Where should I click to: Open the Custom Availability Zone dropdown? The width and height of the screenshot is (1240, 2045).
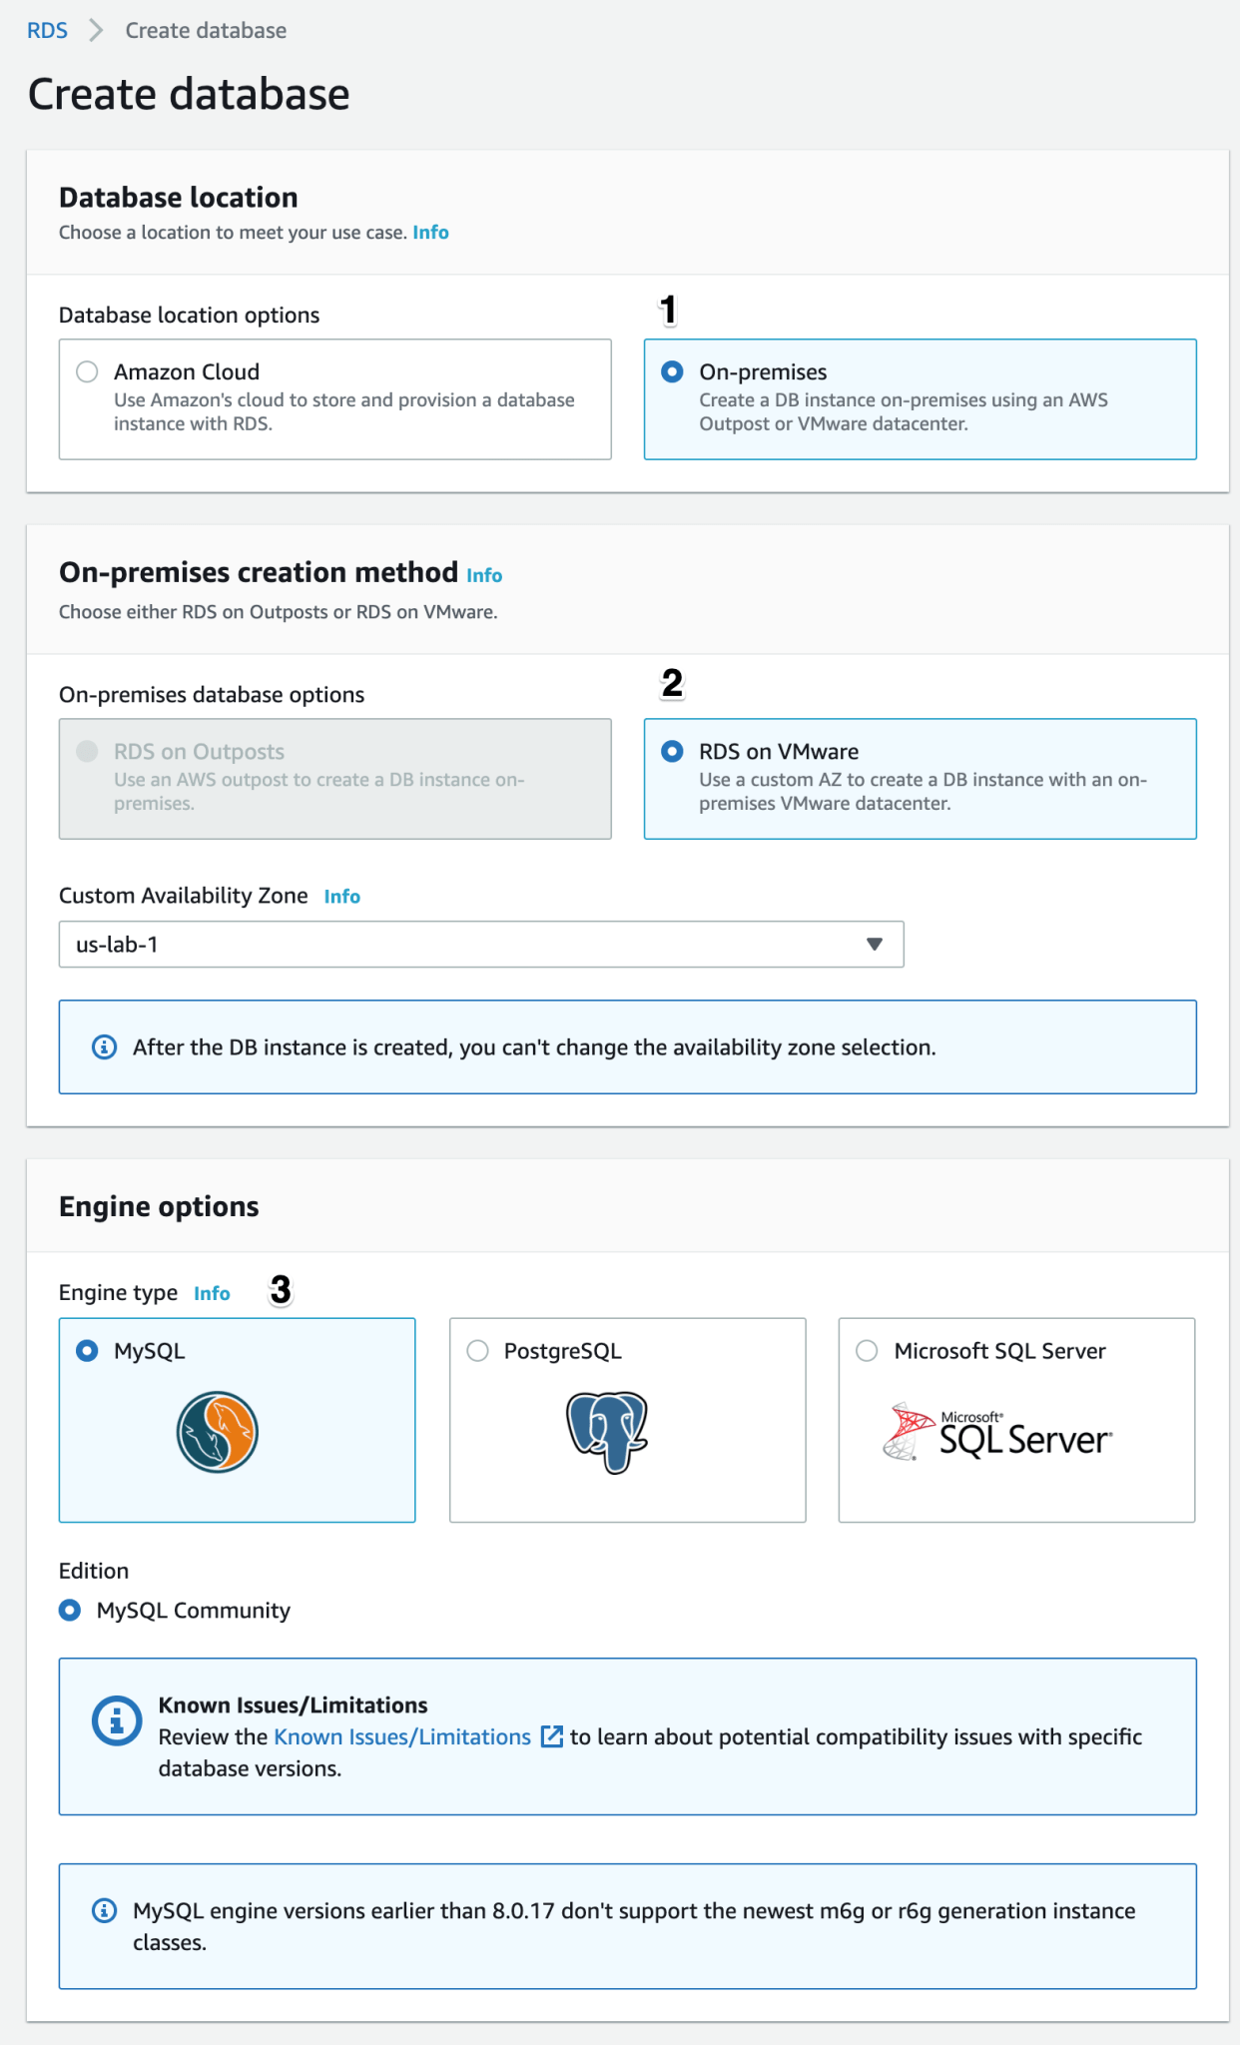[481, 945]
